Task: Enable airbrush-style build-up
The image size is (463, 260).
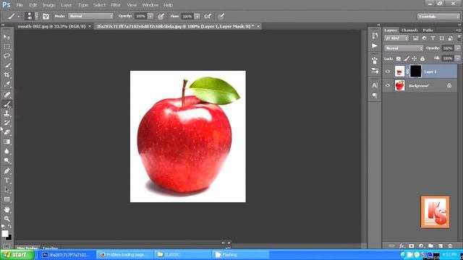Action: [208, 16]
